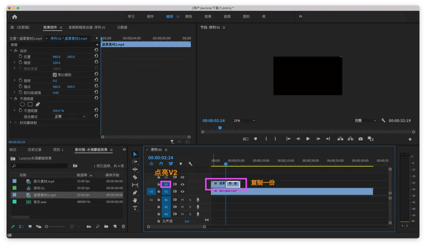This screenshot has height=246, width=426.
Task: Switch to the Color workspace
Action: pos(189,17)
